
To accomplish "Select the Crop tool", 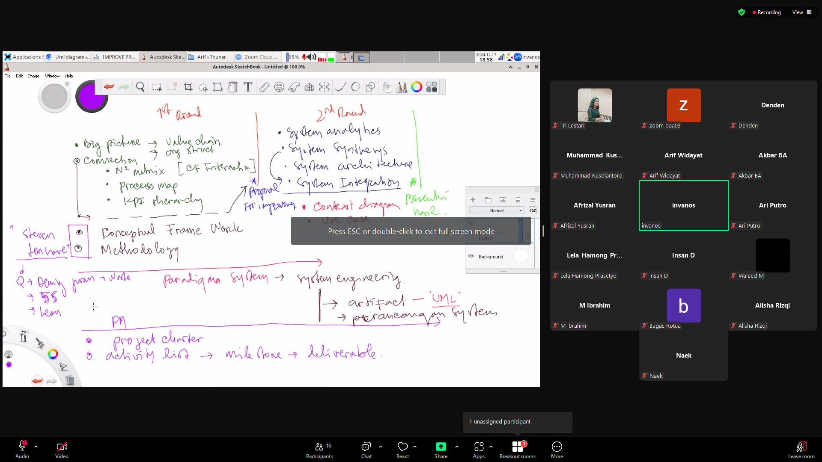I will pyautogui.click(x=188, y=87).
